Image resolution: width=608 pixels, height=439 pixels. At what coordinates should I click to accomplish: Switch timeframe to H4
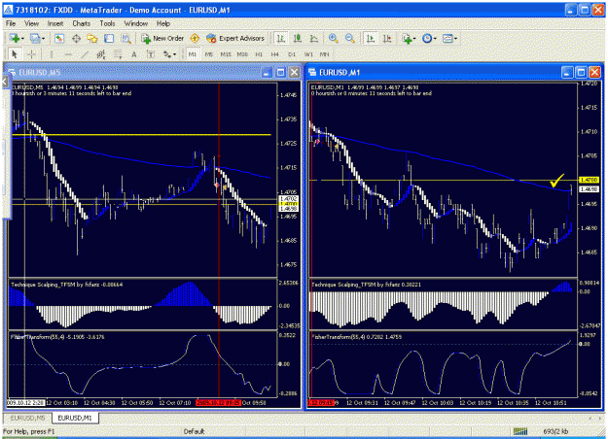tap(275, 54)
